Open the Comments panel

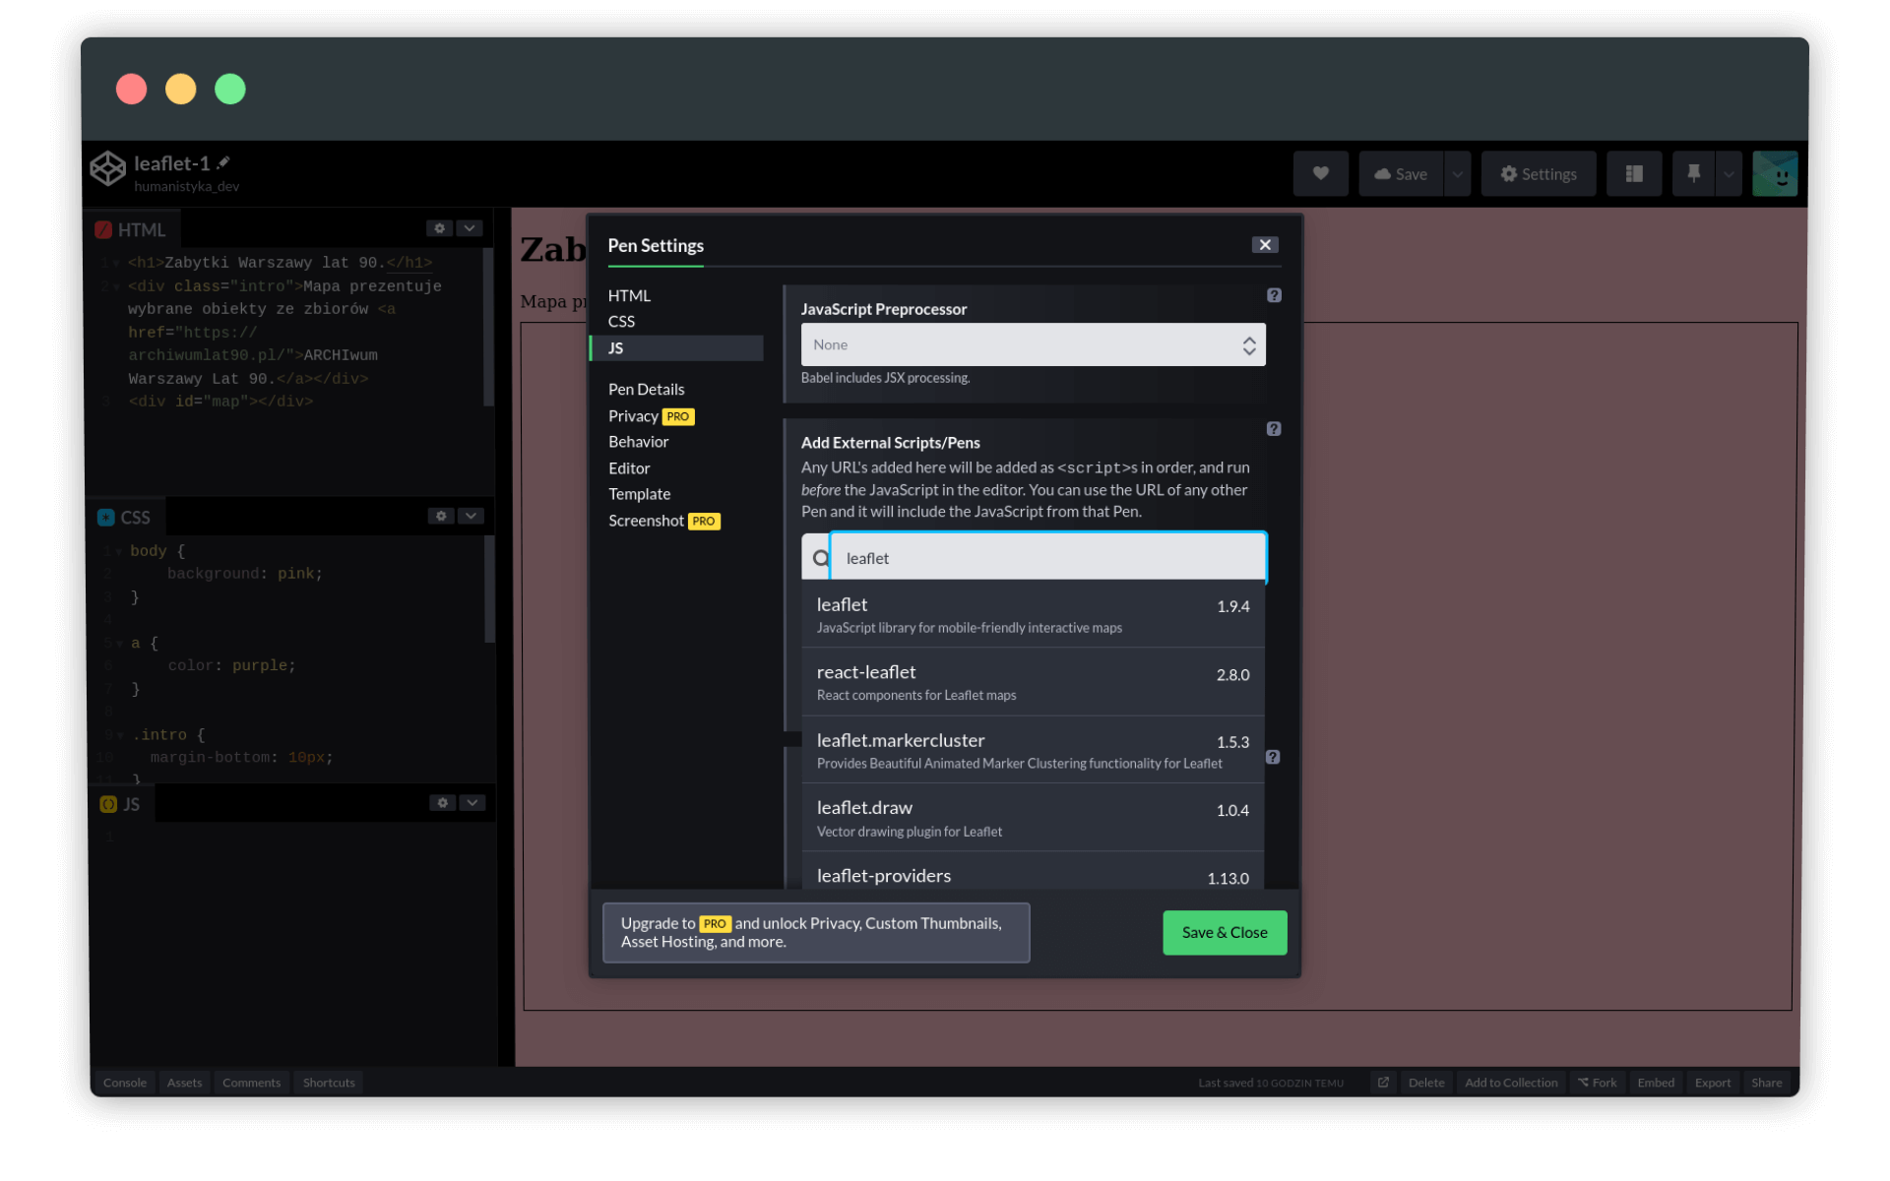(251, 1083)
